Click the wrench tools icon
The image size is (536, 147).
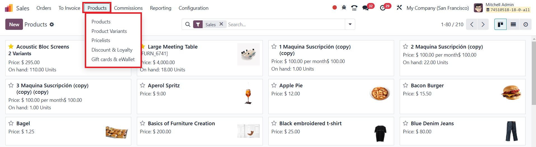[399, 8]
